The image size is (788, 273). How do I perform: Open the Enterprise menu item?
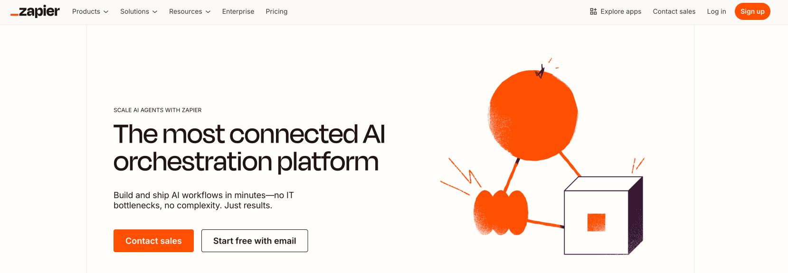[x=238, y=11]
